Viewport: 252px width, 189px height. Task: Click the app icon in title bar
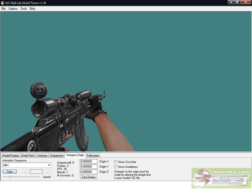tap(3, 3)
